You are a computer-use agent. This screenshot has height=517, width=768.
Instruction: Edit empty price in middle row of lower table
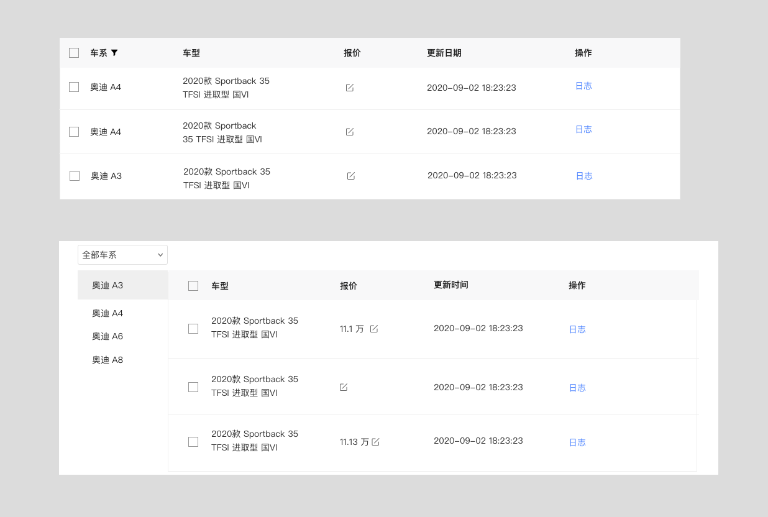[344, 387]
